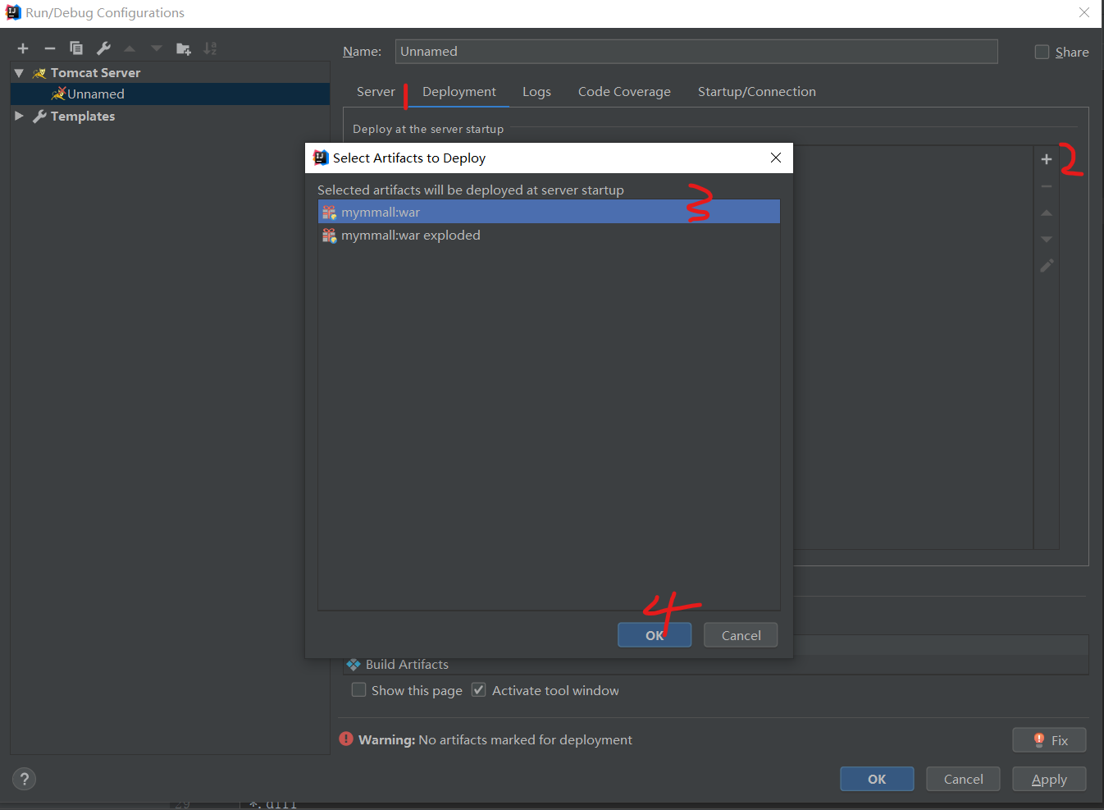The height and width of the screenshot is (810, 1104).
Task: Cancel the Select Artifacts dialog
Action: 741,635
